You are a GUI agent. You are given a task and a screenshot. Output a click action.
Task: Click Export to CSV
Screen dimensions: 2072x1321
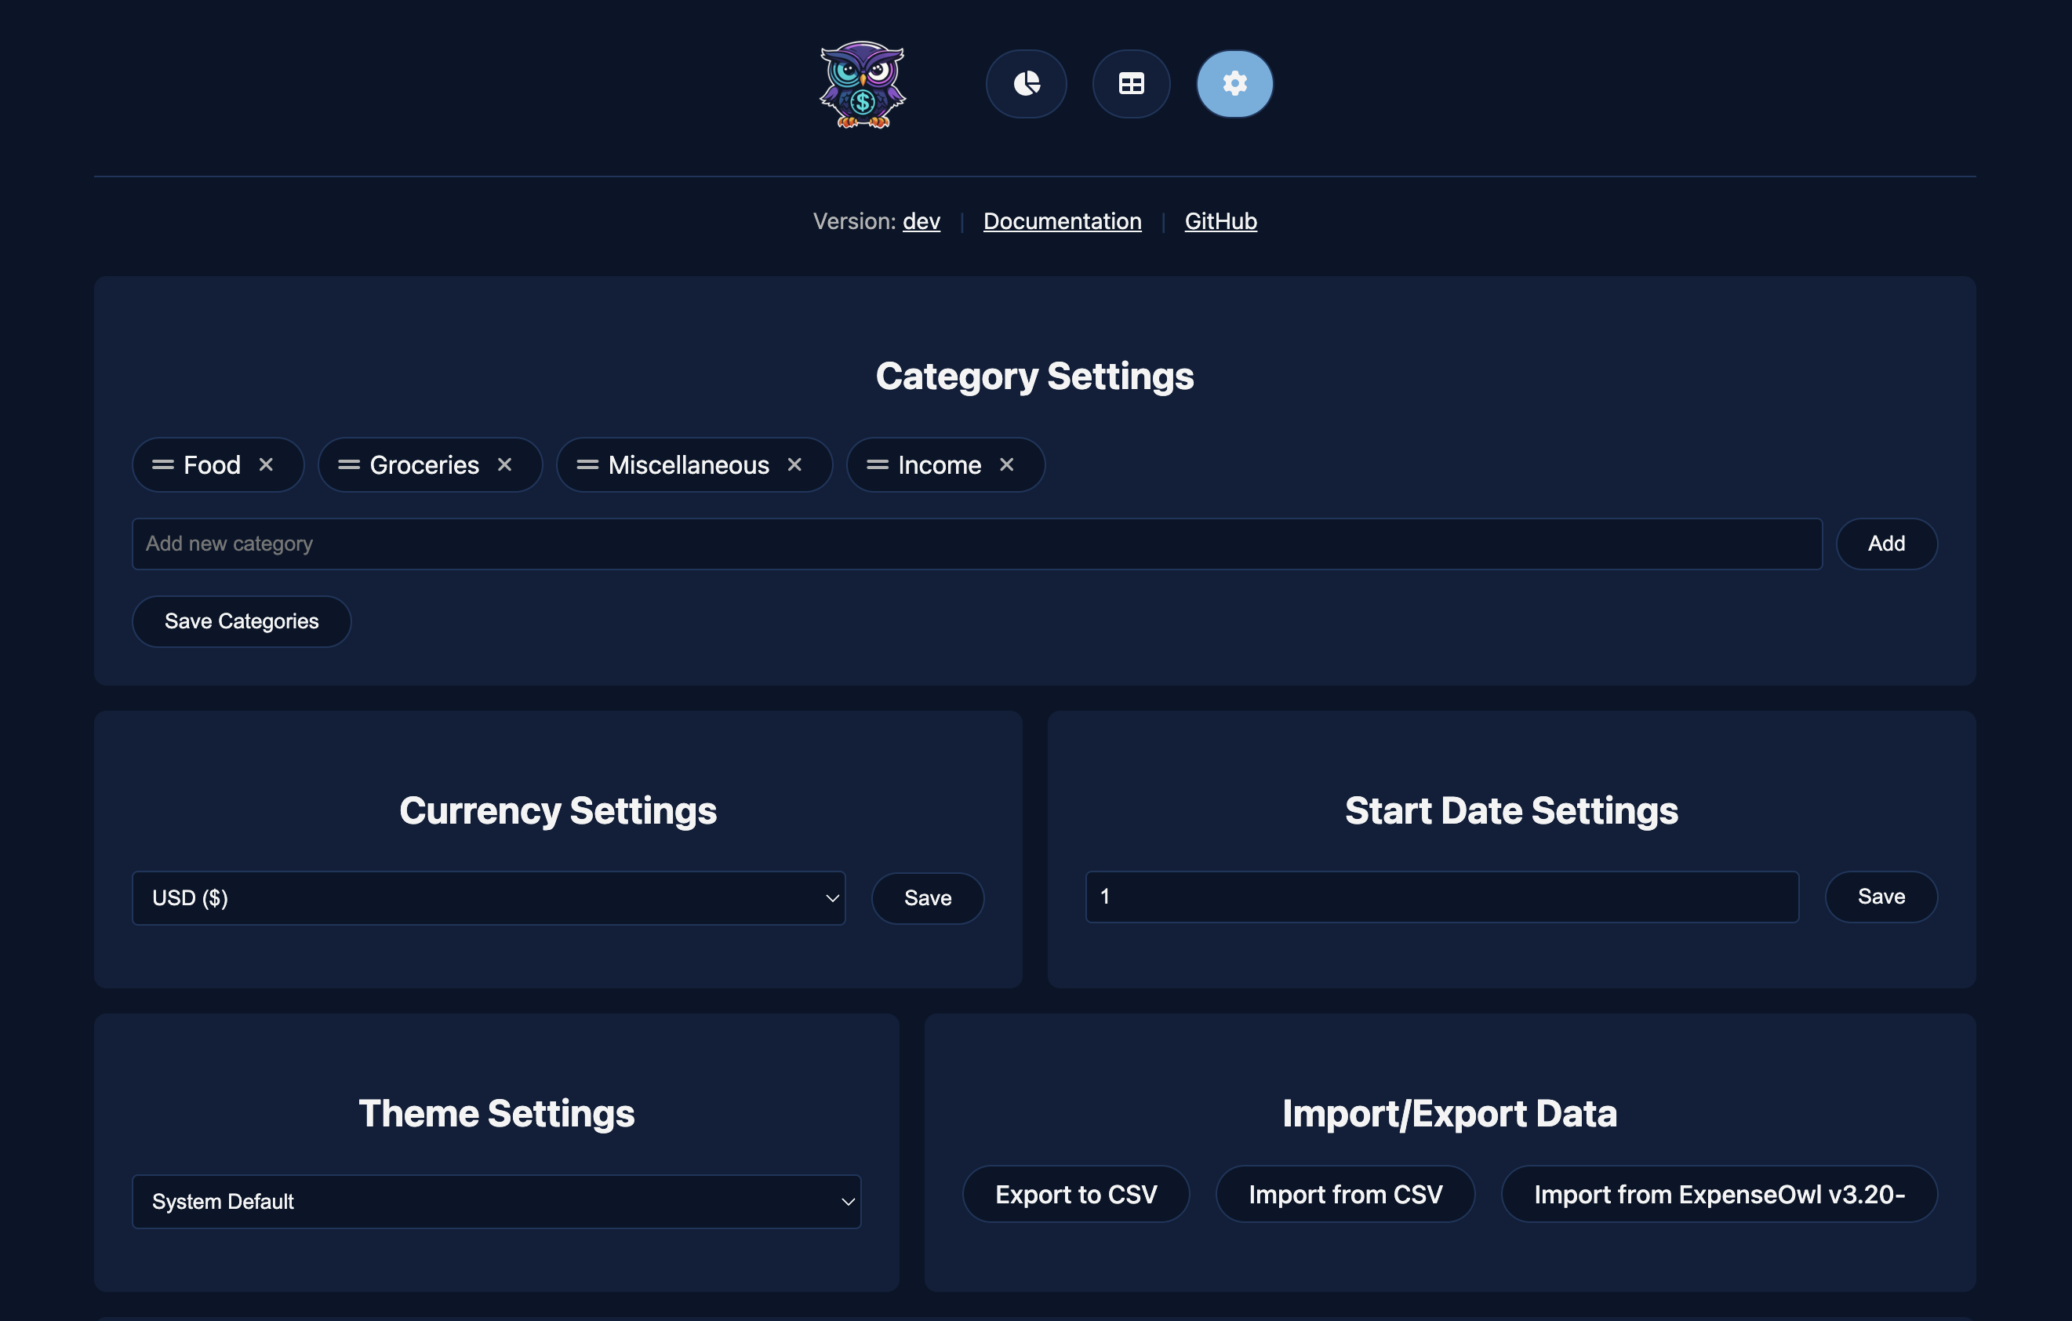[x=1075, y=1194]
